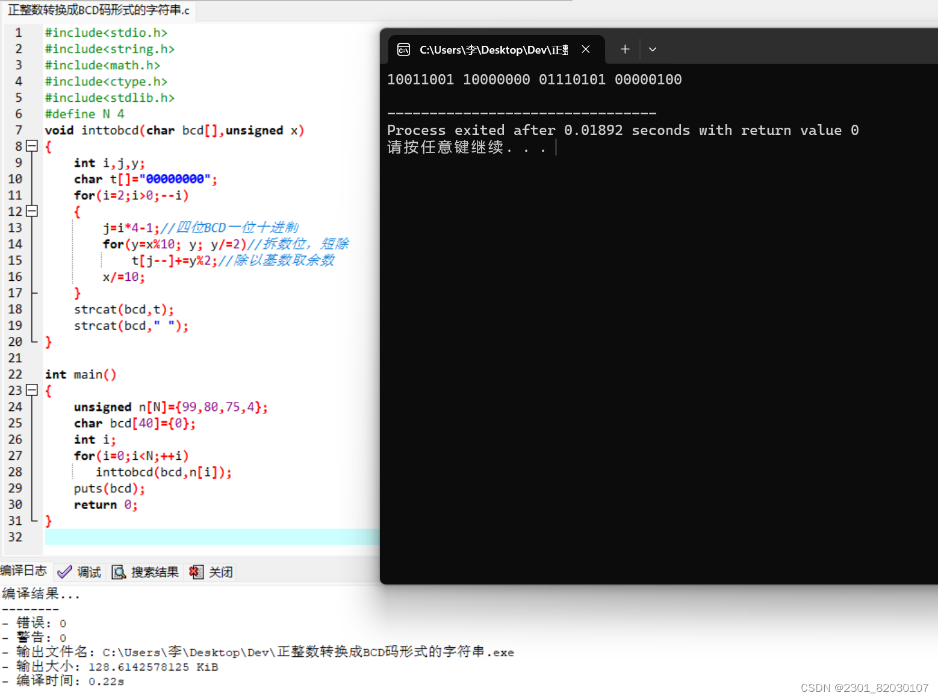Viewport: 938px width, 699px height.
Task: Click the checkmark icon on the 调试 tab
Action: pyautogui.click(x=65, y=571)
